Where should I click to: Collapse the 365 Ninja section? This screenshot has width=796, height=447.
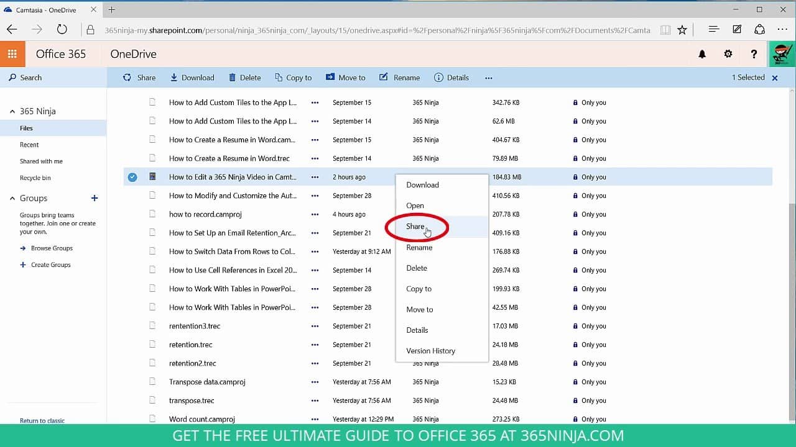pyautogui.click(x=12, y=111)
